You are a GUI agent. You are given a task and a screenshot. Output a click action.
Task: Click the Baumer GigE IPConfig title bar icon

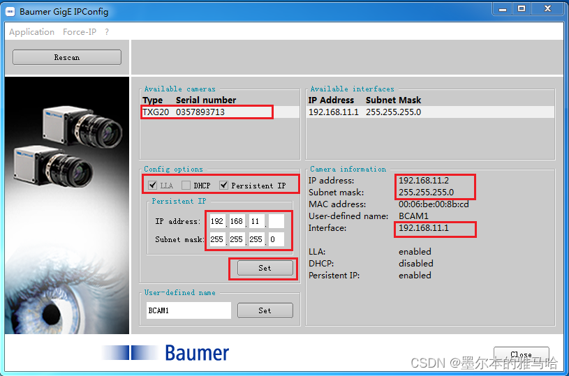click(10, 12)
